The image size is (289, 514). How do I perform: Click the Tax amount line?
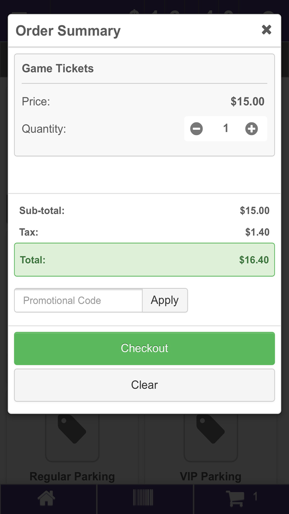point(144,232)
